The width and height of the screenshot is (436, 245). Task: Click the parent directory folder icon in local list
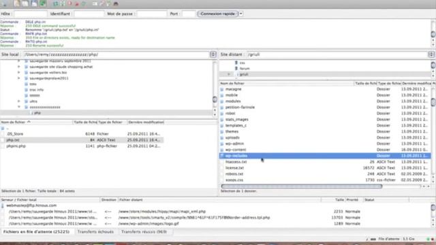click(x=3, y=129)
